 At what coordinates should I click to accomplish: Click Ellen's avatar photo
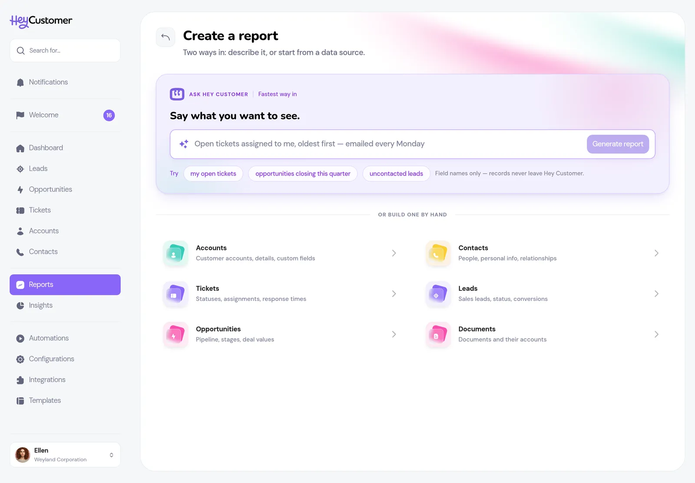coord(23,455)
